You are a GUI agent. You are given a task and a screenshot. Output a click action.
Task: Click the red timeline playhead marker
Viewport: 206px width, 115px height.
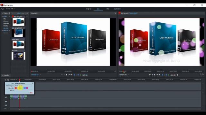click(x=20, y=80)
